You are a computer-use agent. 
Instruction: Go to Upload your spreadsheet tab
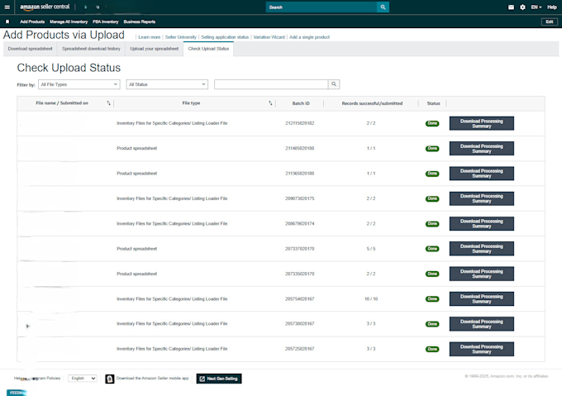pos(154,49)
